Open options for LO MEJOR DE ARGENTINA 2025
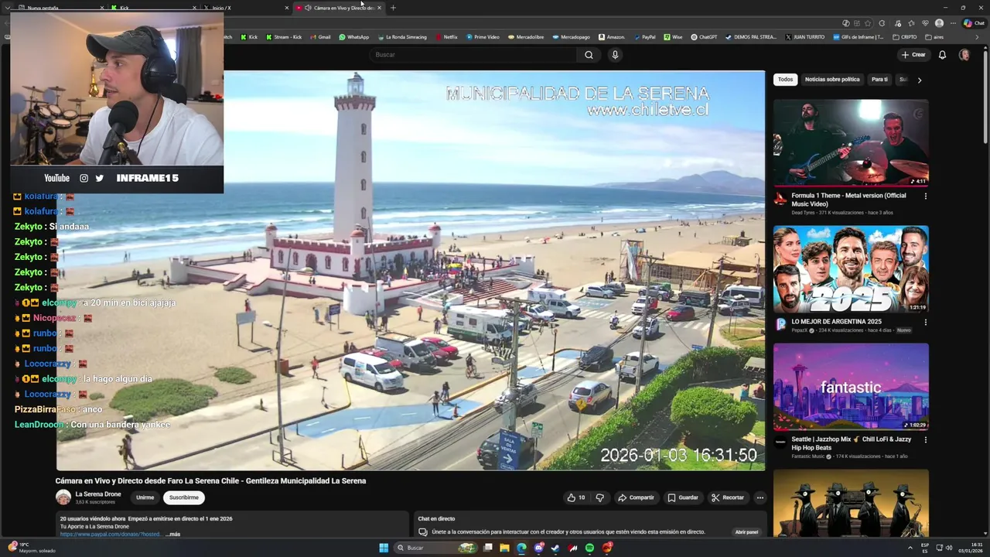Image resolution: width=990 pixels, height=557 pixels. pos(925,322)
